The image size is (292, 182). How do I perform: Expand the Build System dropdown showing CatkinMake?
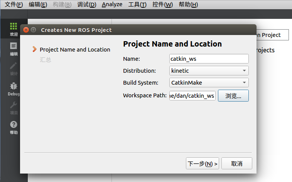[x=209, y=83]
